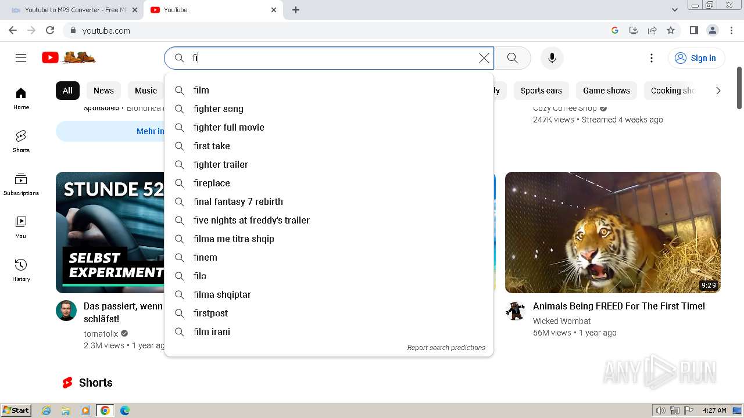Open the Windows Start menu

16,410
